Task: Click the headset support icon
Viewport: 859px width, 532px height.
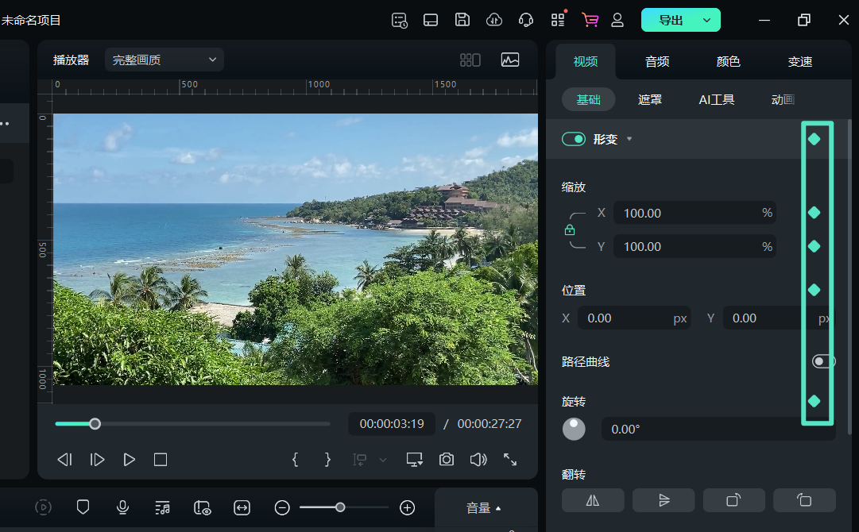Action: coord(525,20)
